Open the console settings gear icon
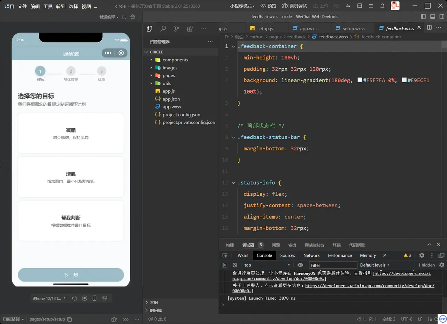447x324 pixels. 441,265
